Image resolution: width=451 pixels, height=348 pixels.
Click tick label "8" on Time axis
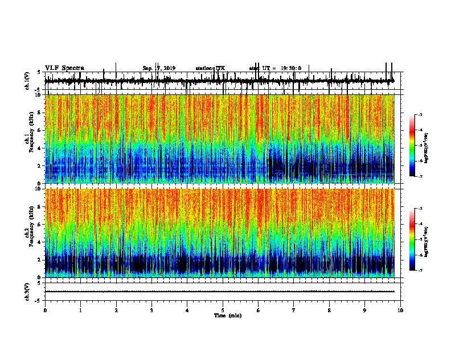pyautogui.click(x=329, y=310)
